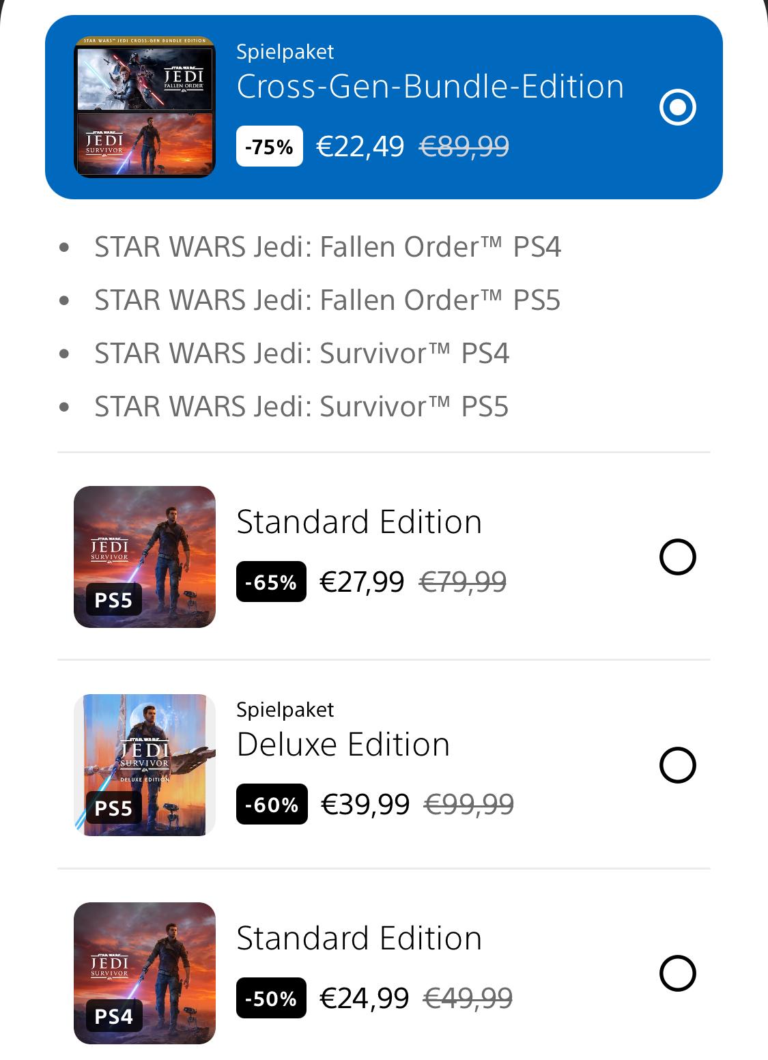Screen dimensions: 768x1060
Task: Click the PS4 Standard Edition cover art
Action: (145, 973)
